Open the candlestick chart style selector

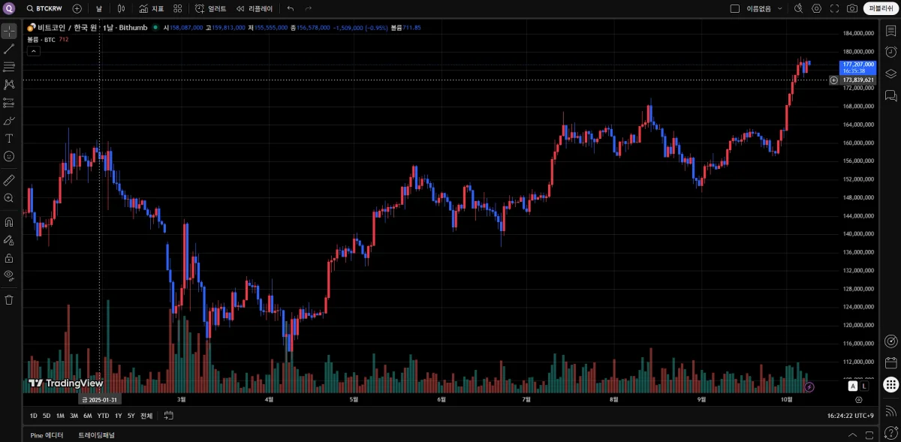coord(122,8)
